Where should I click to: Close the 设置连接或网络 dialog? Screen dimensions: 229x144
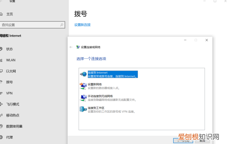point(206,40)
